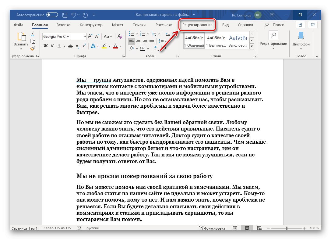Apply subscript formatting
Viewport: 331px width, 240px height.
pos(78,46)
